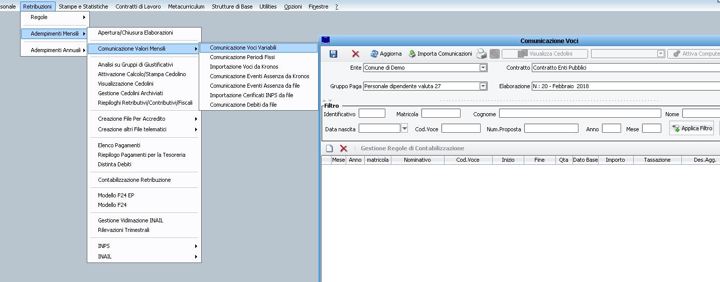Click the new blank page icon above the grid
The width and height of the screenshot is (720, 282).
329,148
